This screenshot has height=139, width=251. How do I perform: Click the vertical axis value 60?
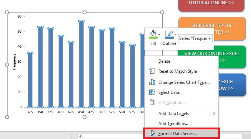tap(19, 16)
